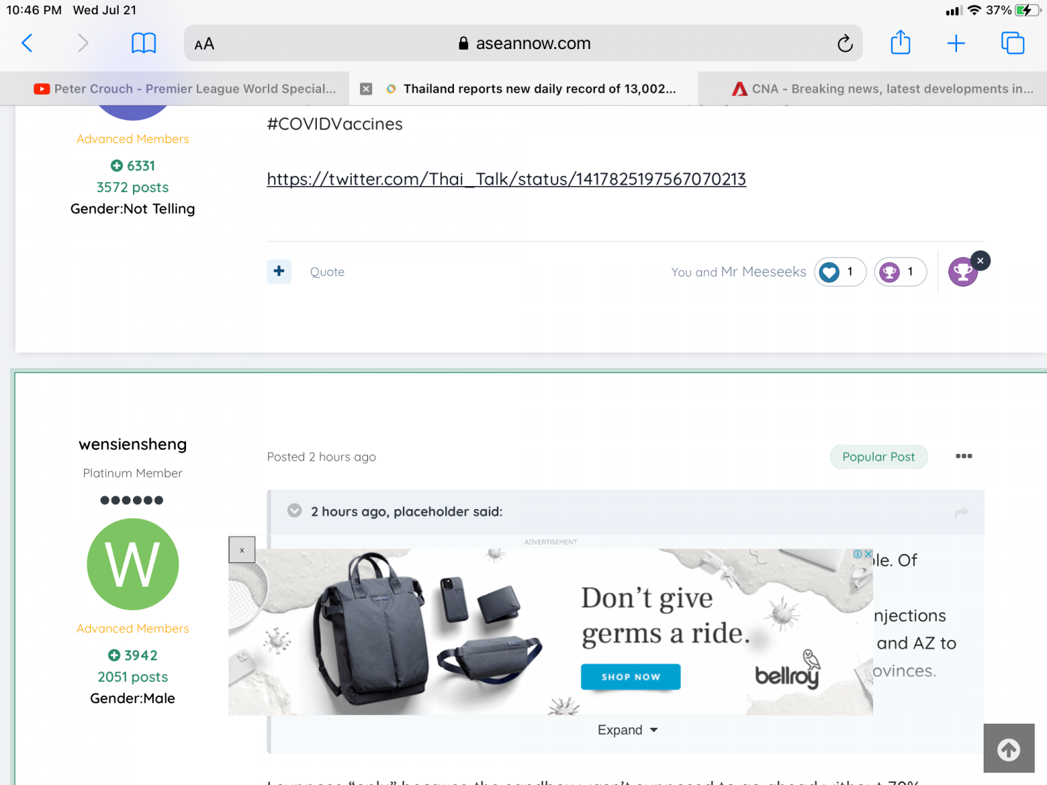Switch to the CNA Breaking news tab
Viewport: 1047px width, 785px height.
883,89
